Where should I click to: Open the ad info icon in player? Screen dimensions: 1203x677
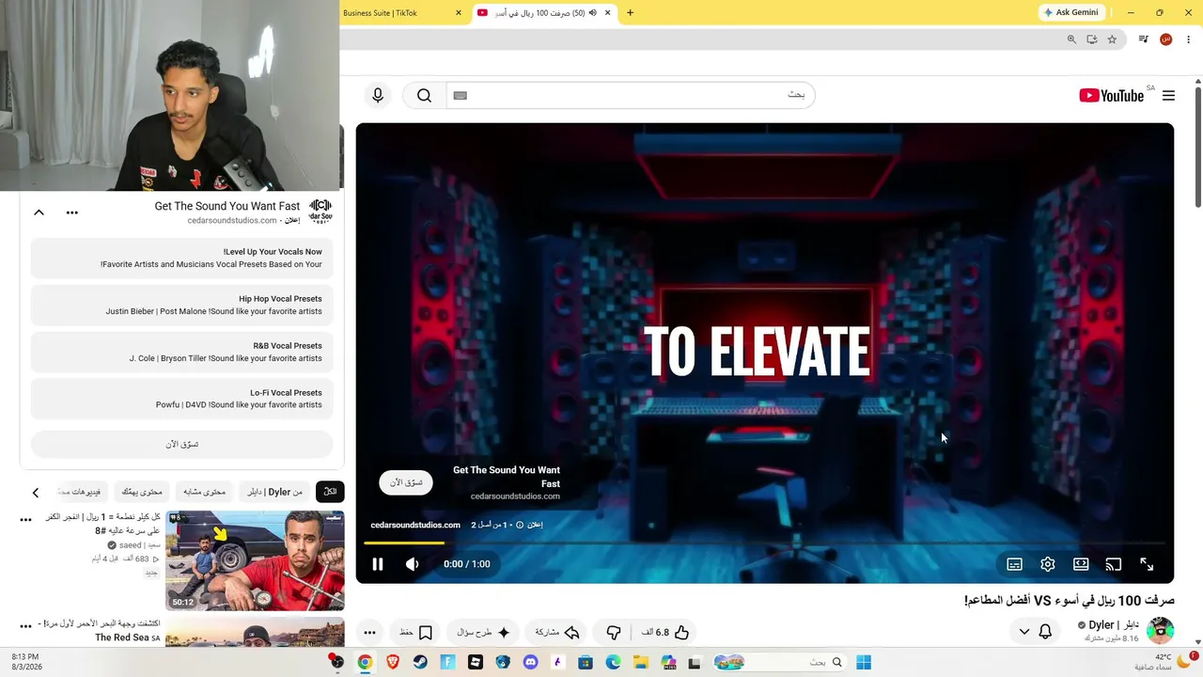coord(520,525)
